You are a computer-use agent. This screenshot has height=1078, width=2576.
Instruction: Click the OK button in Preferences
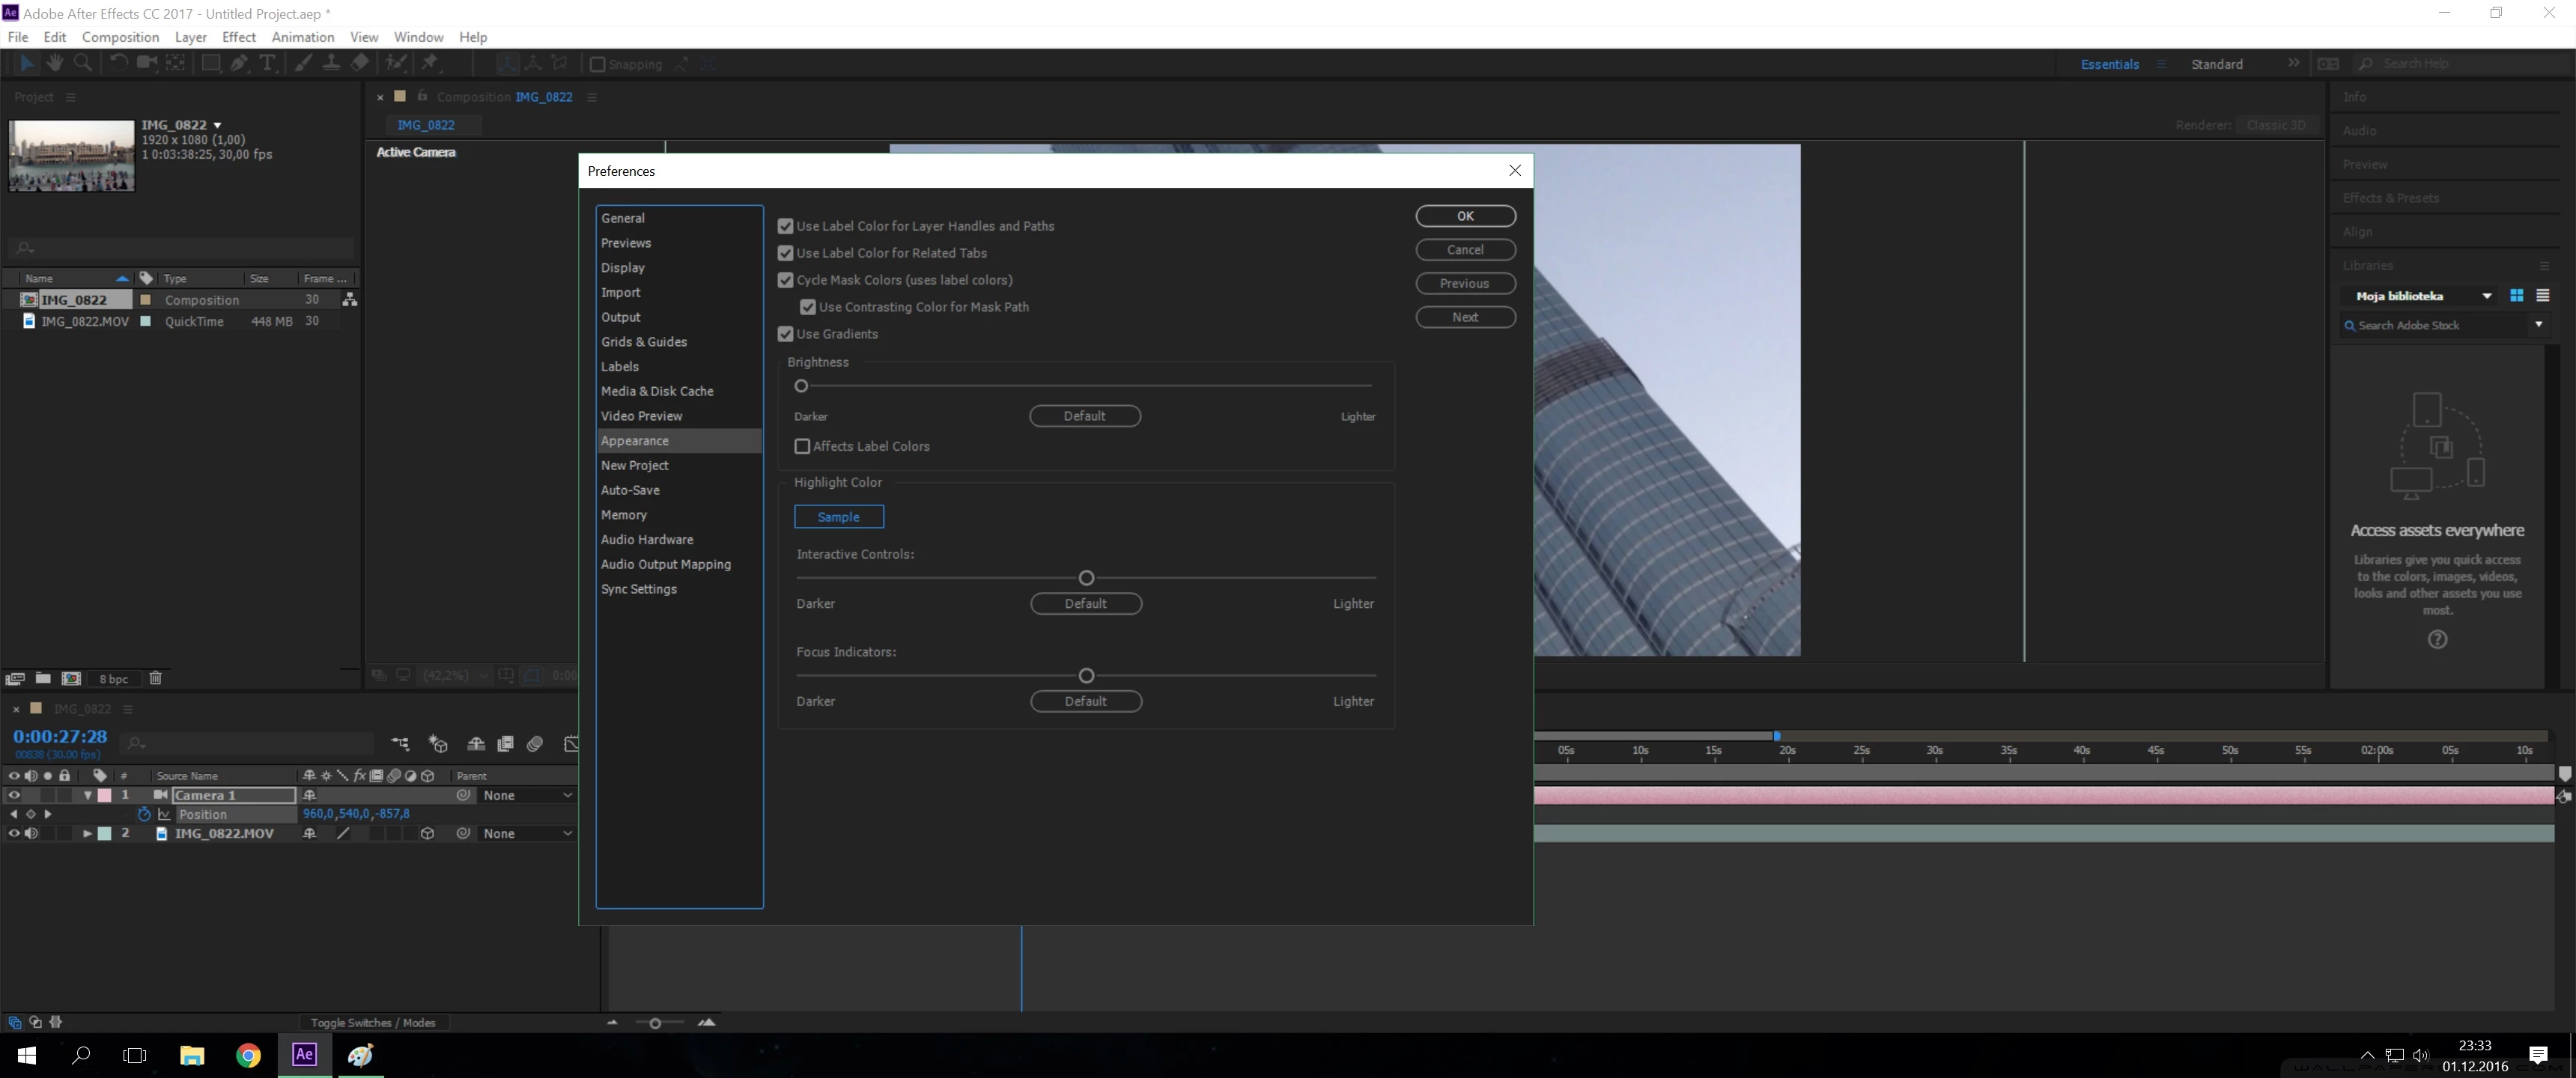[1465, 216]
